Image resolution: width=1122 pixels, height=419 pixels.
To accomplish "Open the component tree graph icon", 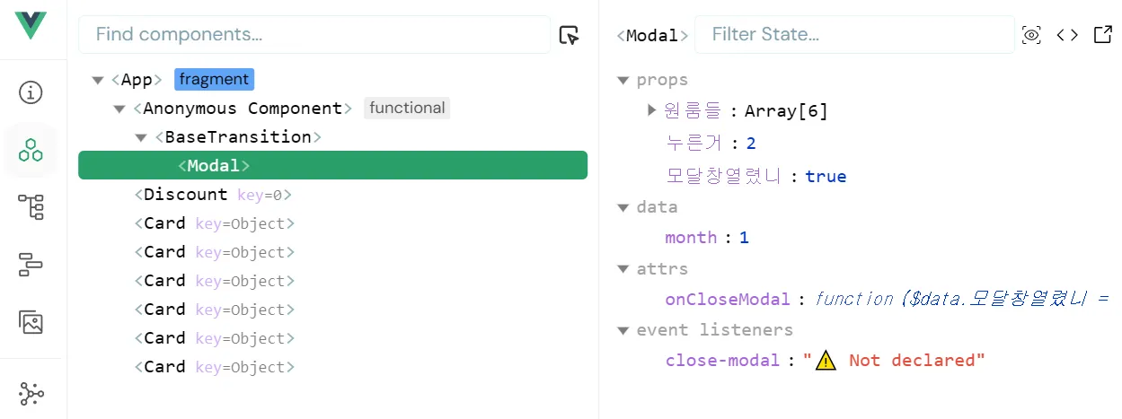I will coord(31,207).
